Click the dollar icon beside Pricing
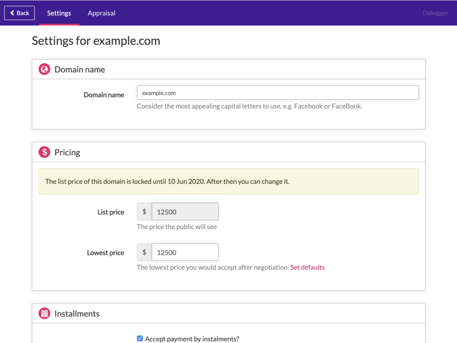 (44, 152)
